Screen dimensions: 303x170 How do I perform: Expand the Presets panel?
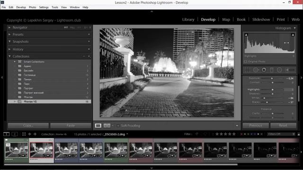(x=9, y=34)
